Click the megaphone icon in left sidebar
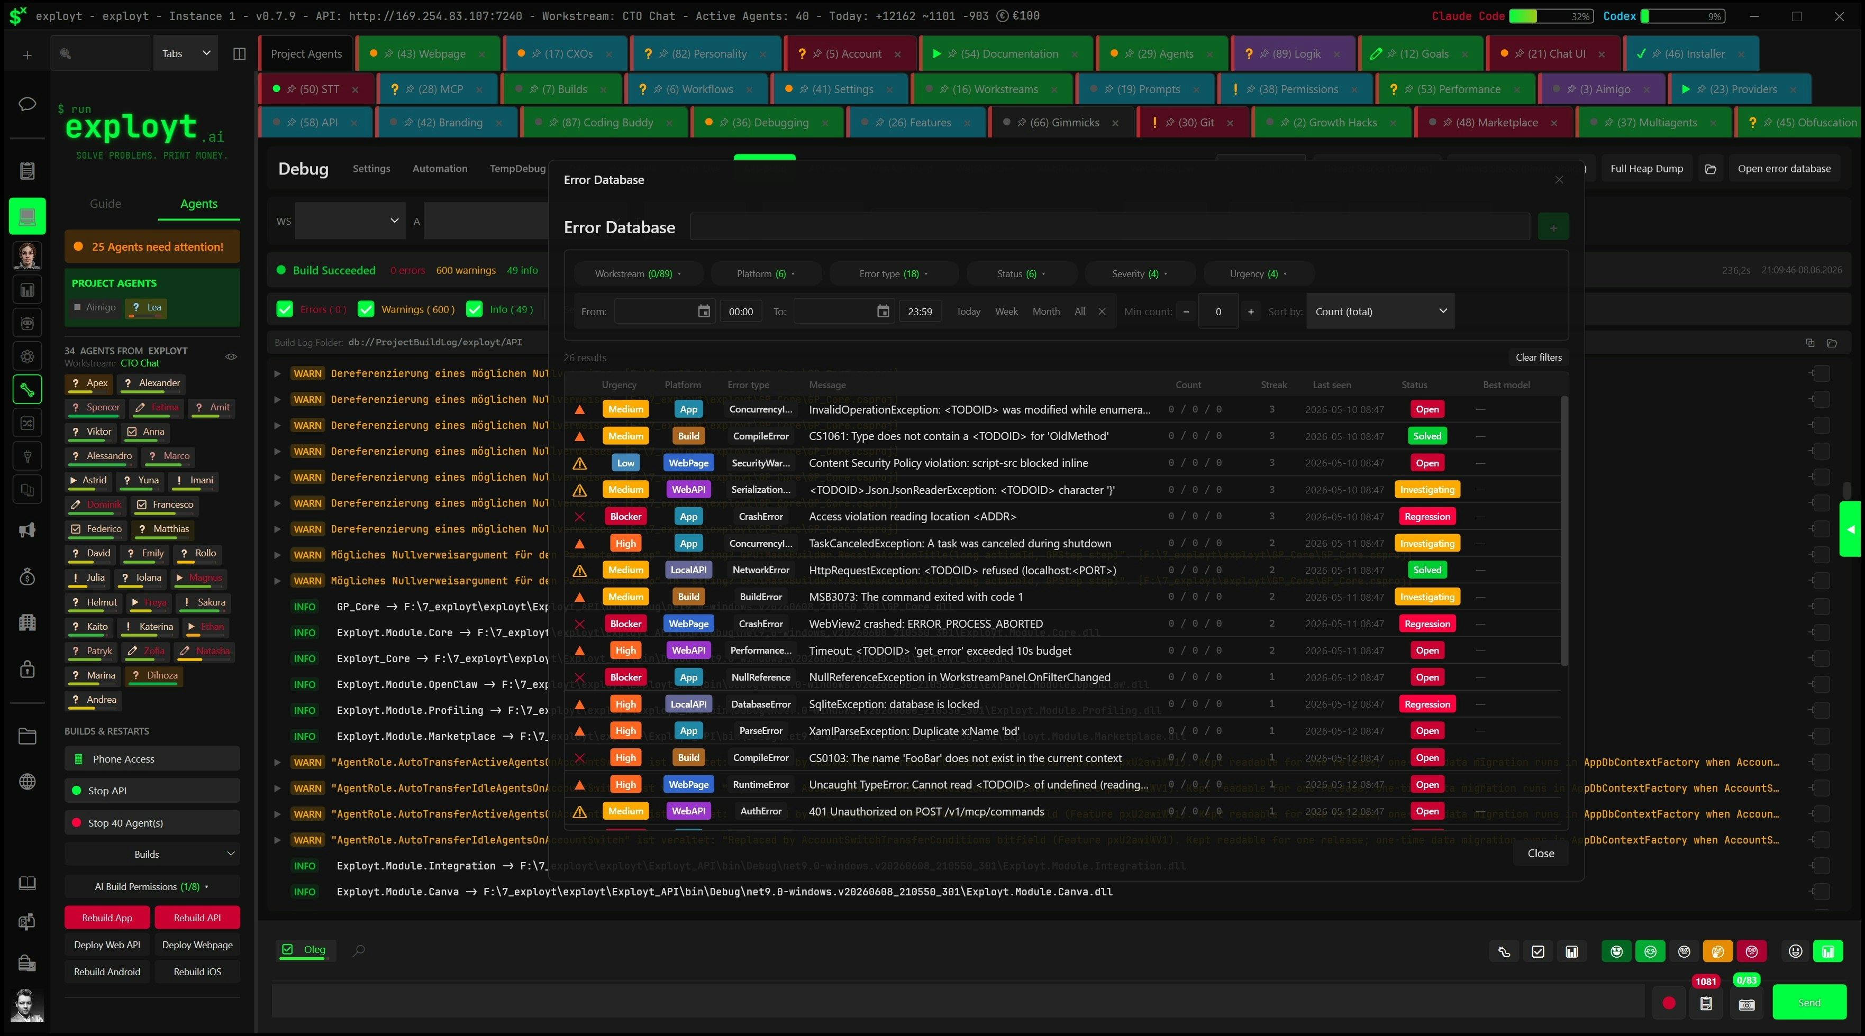The image size is (1865, 1036). pyautogui.click(x=27, y=530)
